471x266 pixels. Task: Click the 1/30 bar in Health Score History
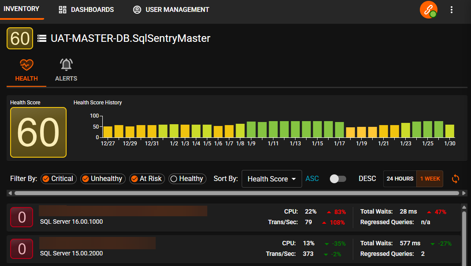click(449, 131)
